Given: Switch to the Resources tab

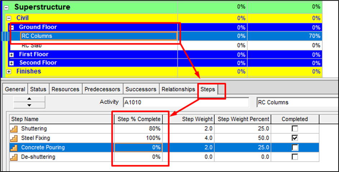Looking at the screenshot, I should tap(65, 89).
